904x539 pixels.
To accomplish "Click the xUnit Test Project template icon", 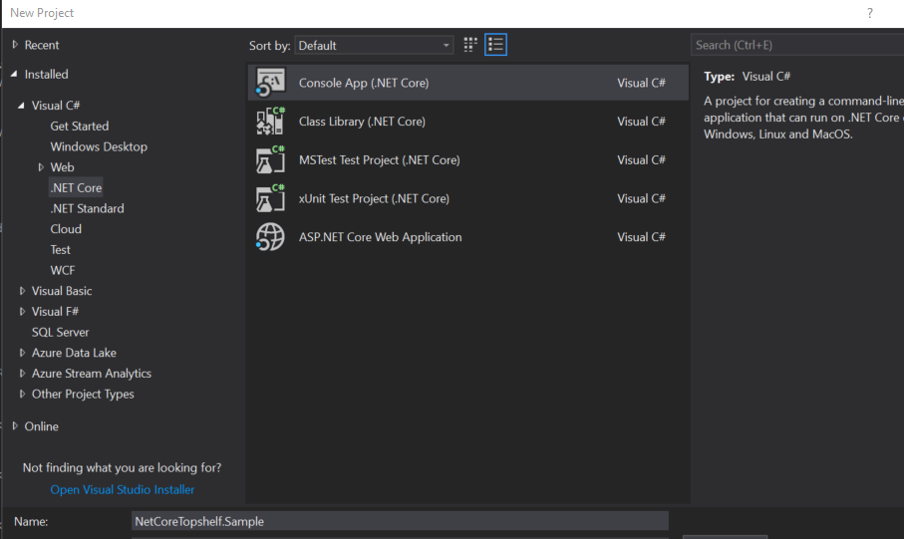I will coord(270,198).
